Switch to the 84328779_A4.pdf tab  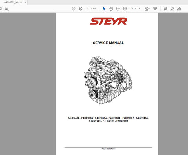[x=13, y=2]
